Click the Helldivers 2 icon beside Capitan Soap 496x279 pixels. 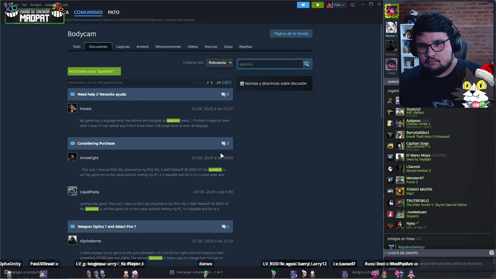click(390, 146)
